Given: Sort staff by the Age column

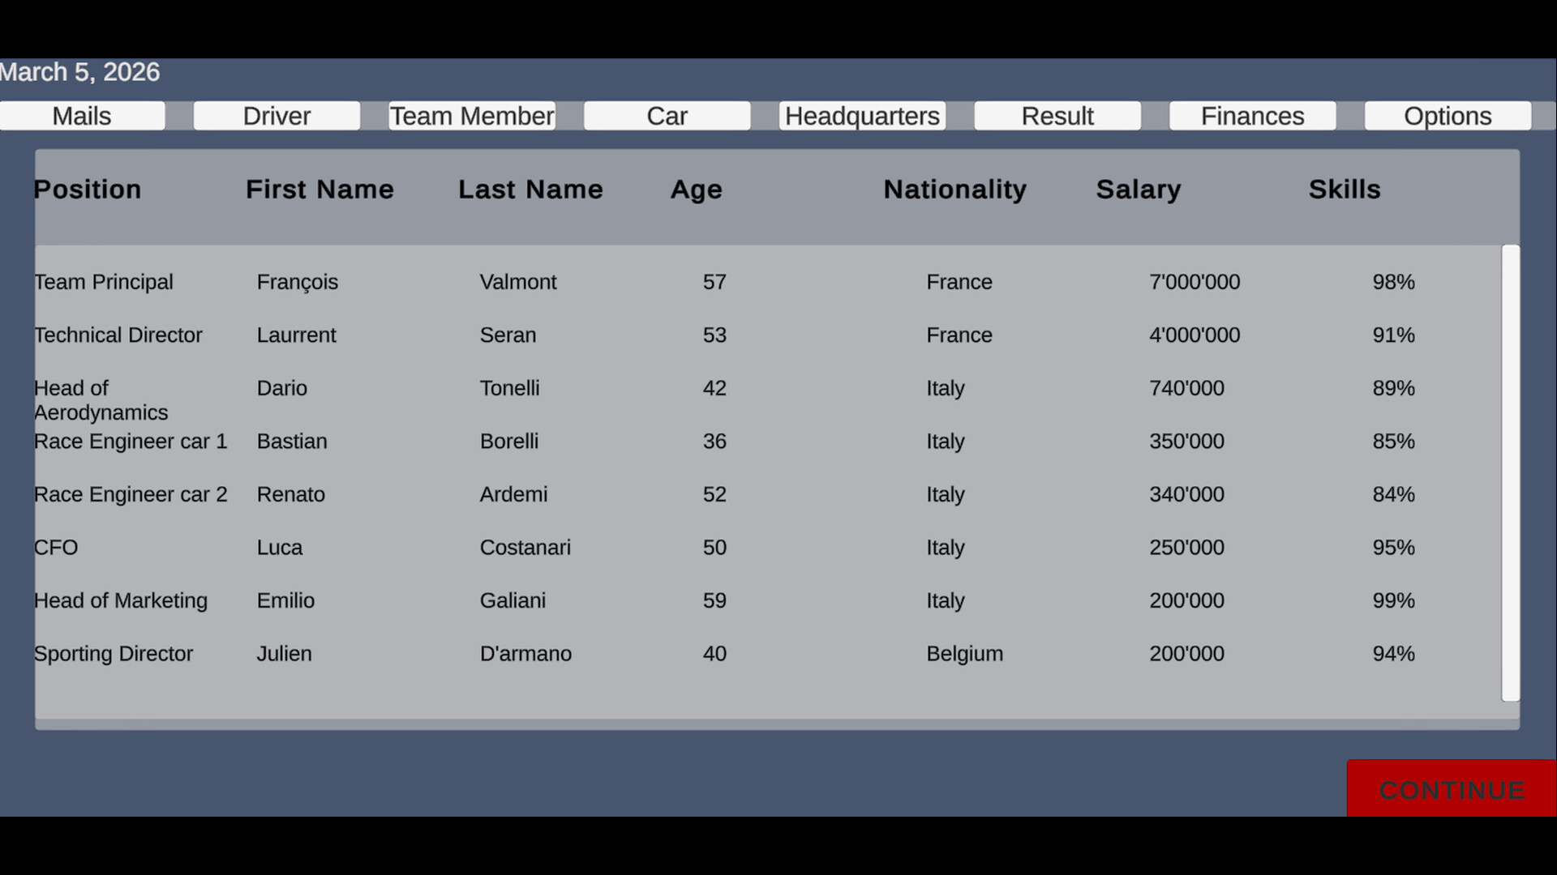Looking at the screenshot, I should coord(696,189).
